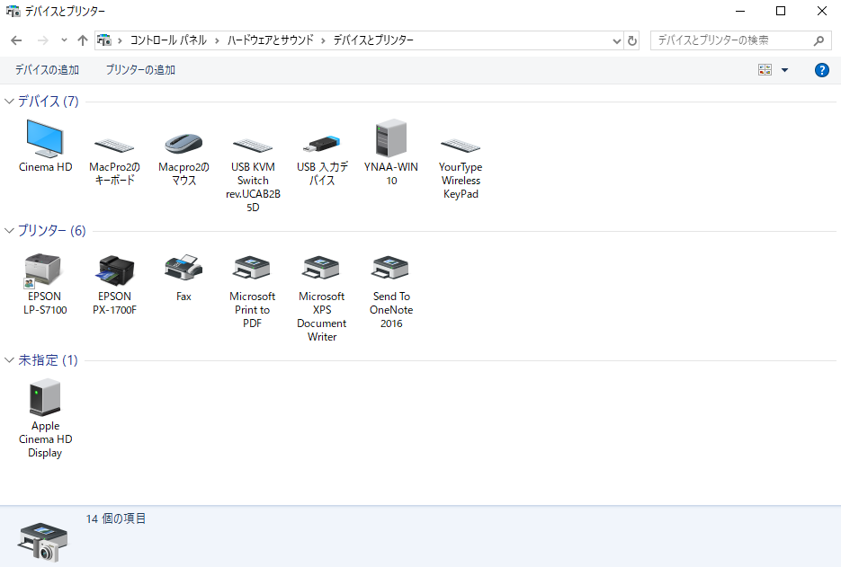Navigate to ハードウェアとサウンド breadcrumb

coord(270,40)
